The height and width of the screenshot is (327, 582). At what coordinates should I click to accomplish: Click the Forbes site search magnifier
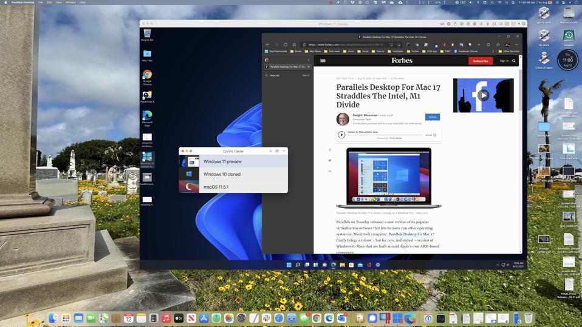point(514,61)
